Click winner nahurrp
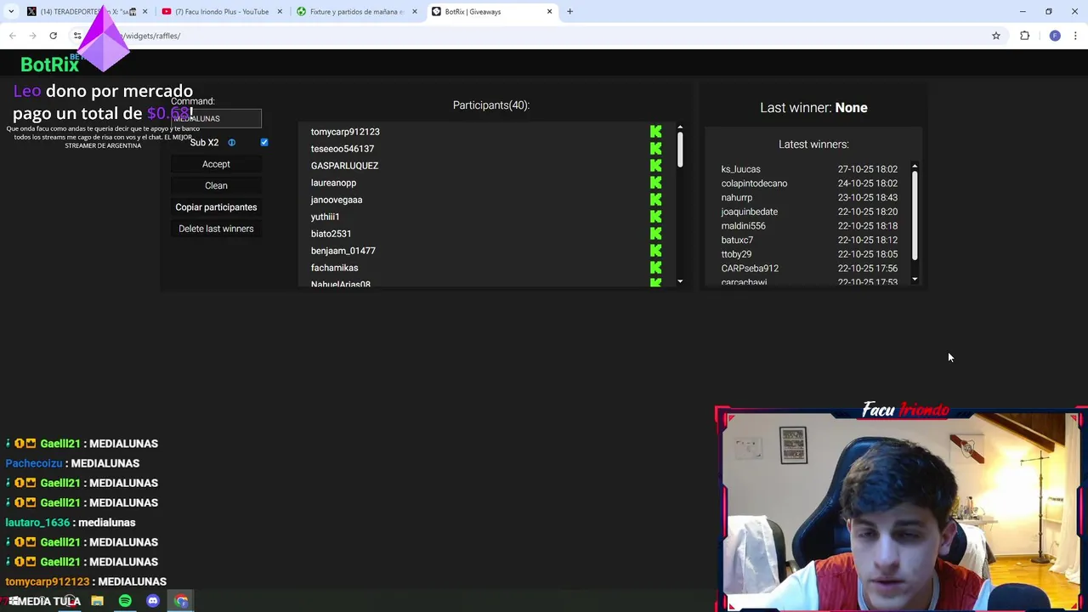 [x=736, y=198]
